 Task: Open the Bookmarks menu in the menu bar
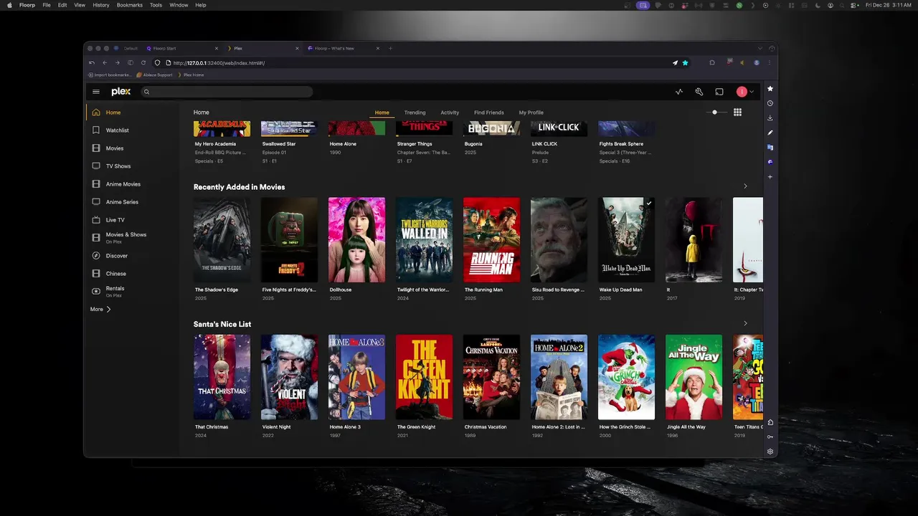click(x=130, y=5)
